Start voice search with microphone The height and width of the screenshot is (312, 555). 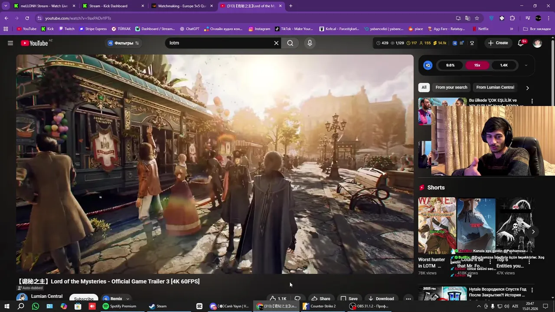pyautogui.click(x=310, y=43)
